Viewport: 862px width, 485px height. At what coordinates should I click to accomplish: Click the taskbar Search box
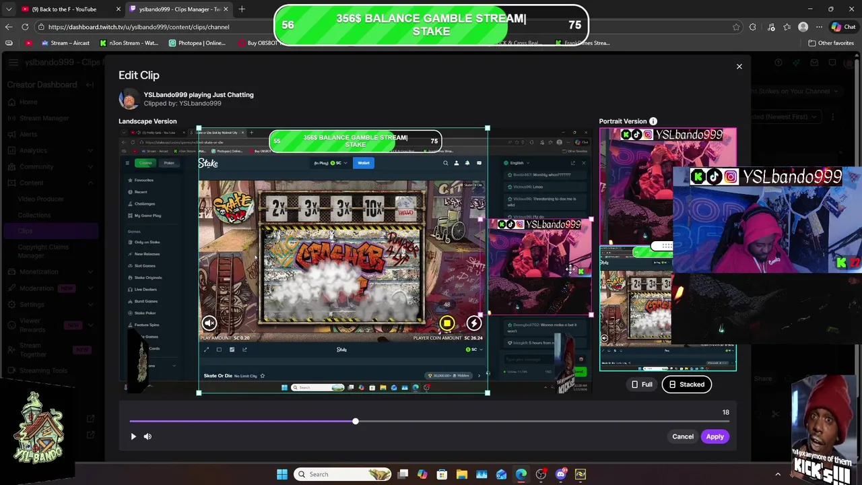[343, 474]
